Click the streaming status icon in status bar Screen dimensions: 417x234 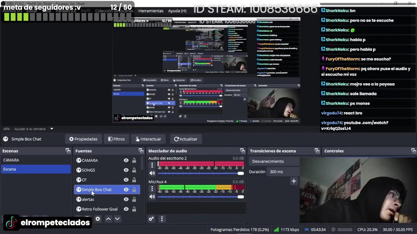306,229
